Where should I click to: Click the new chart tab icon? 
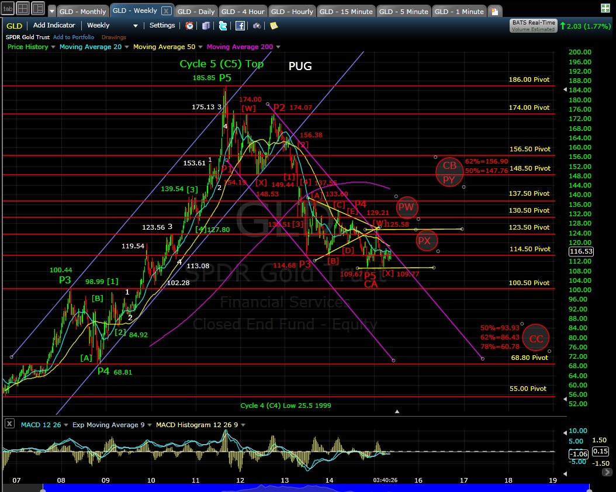point(494,11)
